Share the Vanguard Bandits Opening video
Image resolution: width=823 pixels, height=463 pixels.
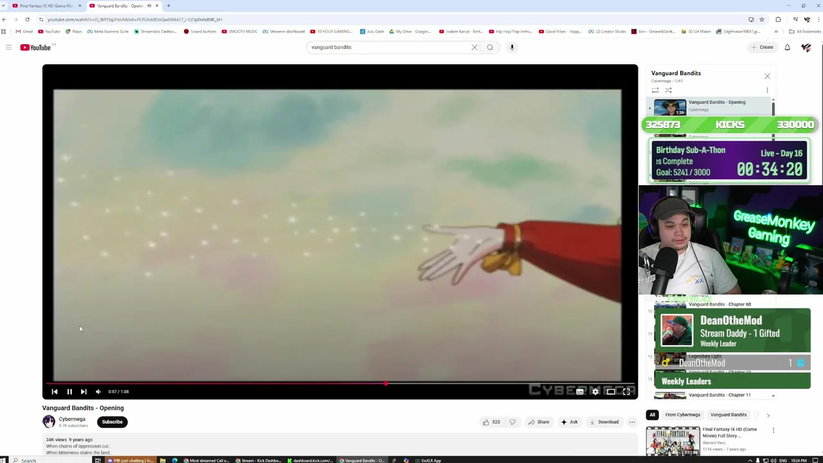pos(539,422)
